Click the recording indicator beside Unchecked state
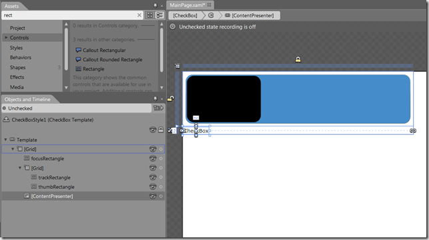 (173, 27)
